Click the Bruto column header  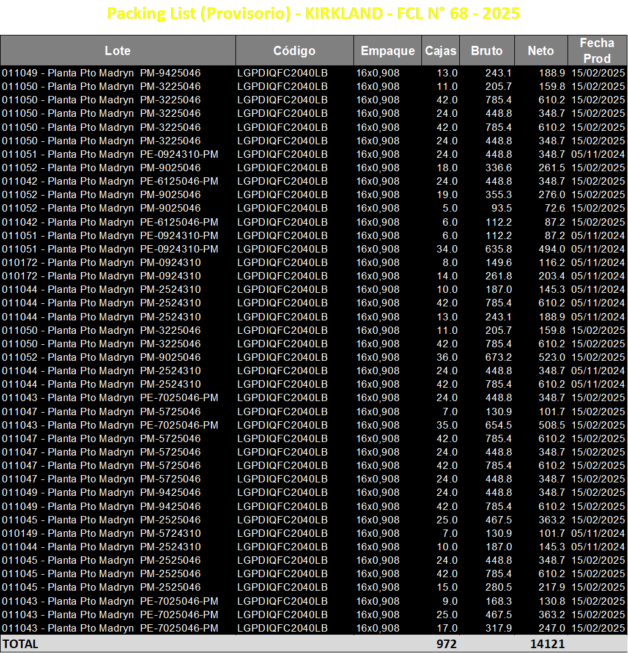(487, 51)
